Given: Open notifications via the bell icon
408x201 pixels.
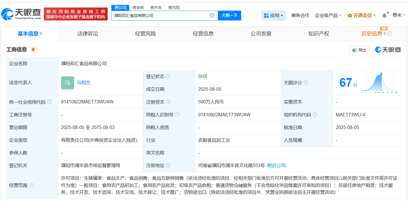Looking at the screenshot, I should (x=384, y=15).
